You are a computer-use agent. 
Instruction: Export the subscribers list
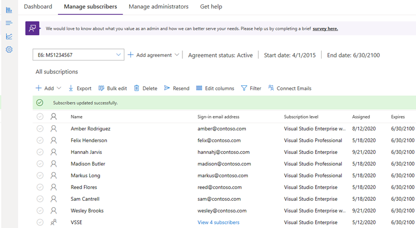tap(79, 88)
